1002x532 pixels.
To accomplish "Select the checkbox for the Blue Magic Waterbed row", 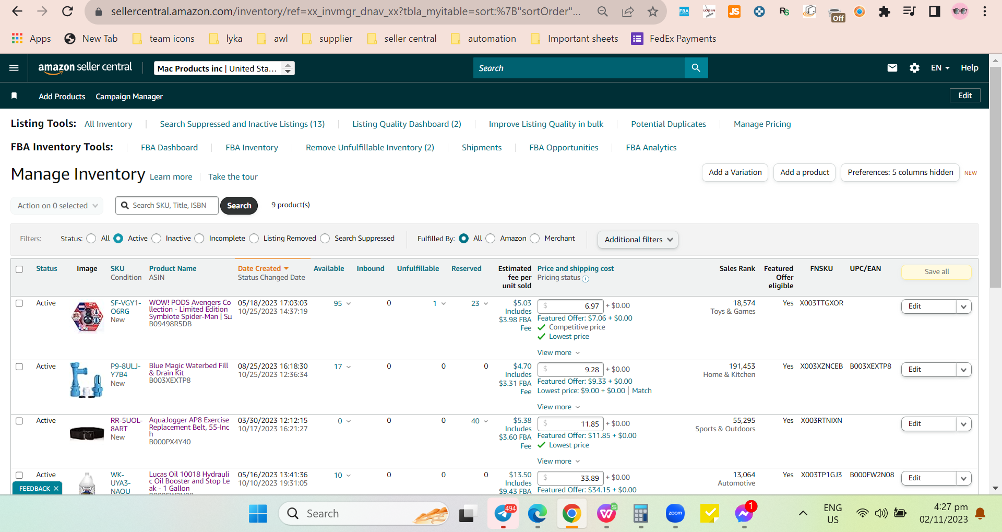I will click(x=19, y=367).
